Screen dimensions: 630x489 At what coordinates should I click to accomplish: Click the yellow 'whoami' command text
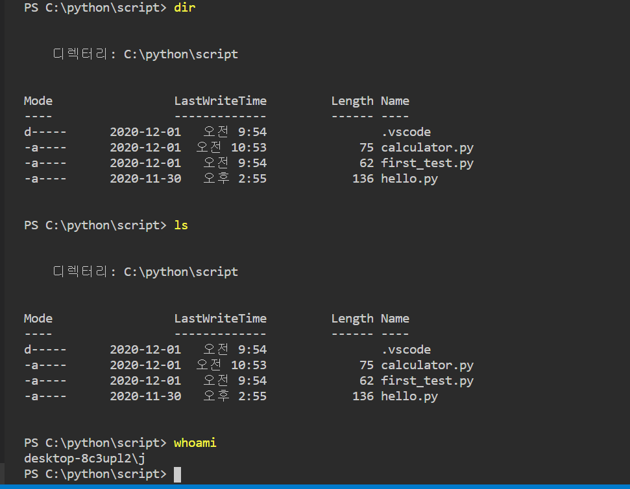point(195,443)
